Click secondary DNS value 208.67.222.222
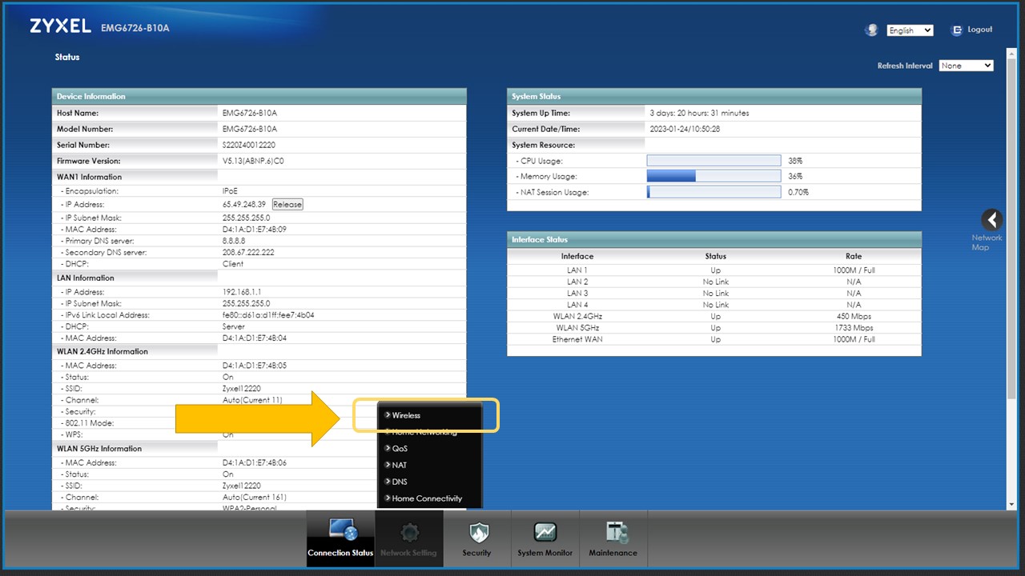The height and width of the screenshot is (576, 1025). (248, 253)
